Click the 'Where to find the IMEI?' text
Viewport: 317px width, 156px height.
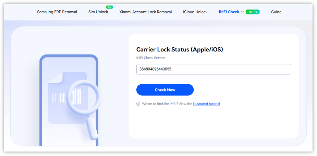point(160,104)
